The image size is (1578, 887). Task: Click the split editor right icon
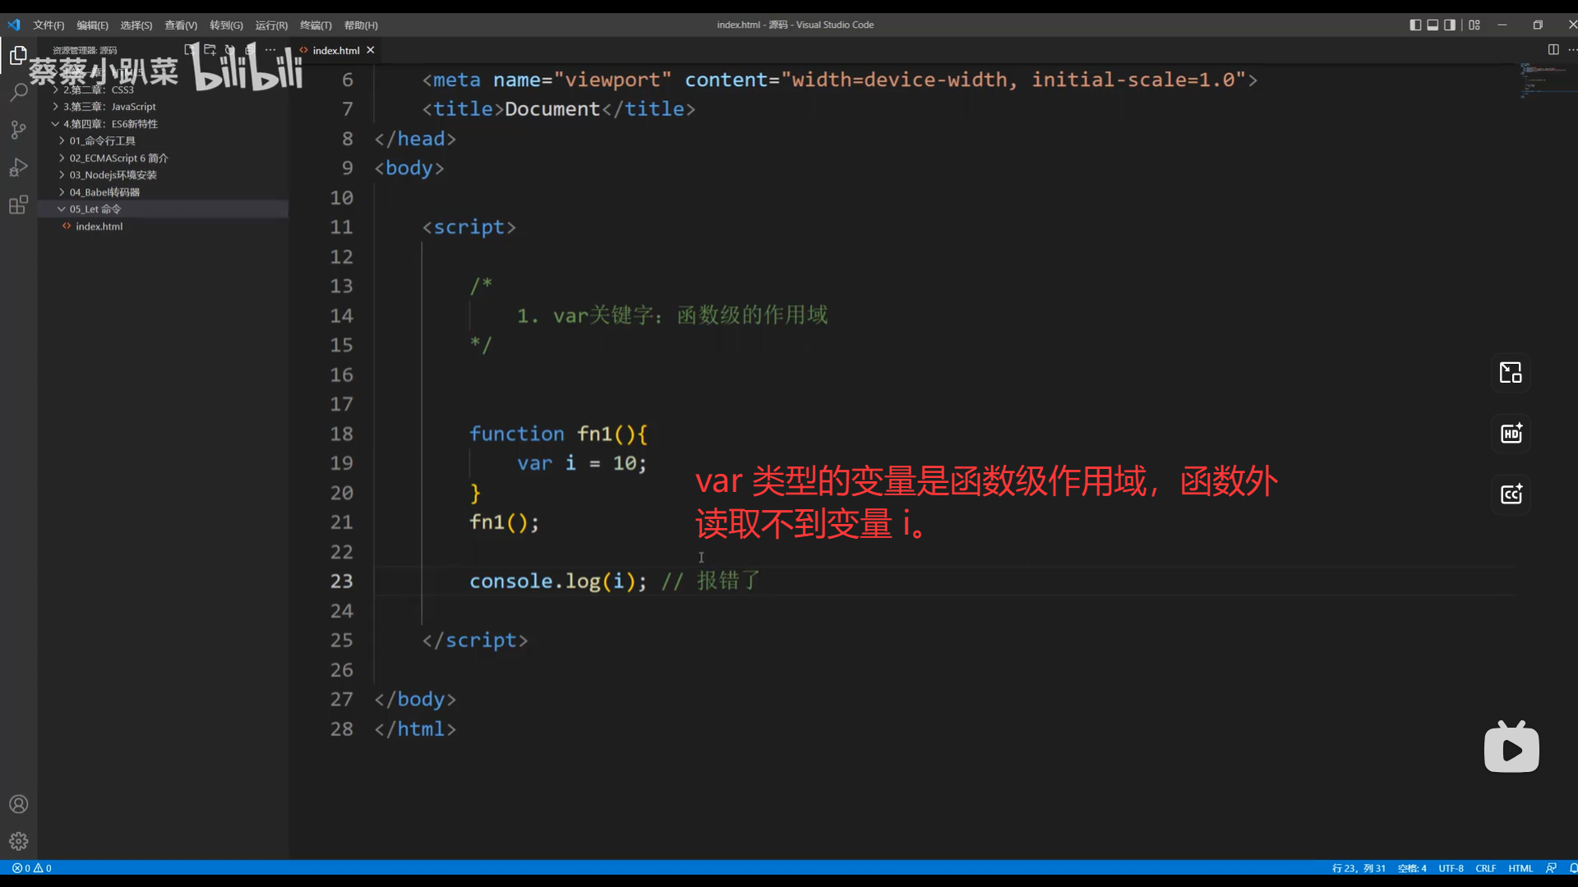coord(1553,50)
